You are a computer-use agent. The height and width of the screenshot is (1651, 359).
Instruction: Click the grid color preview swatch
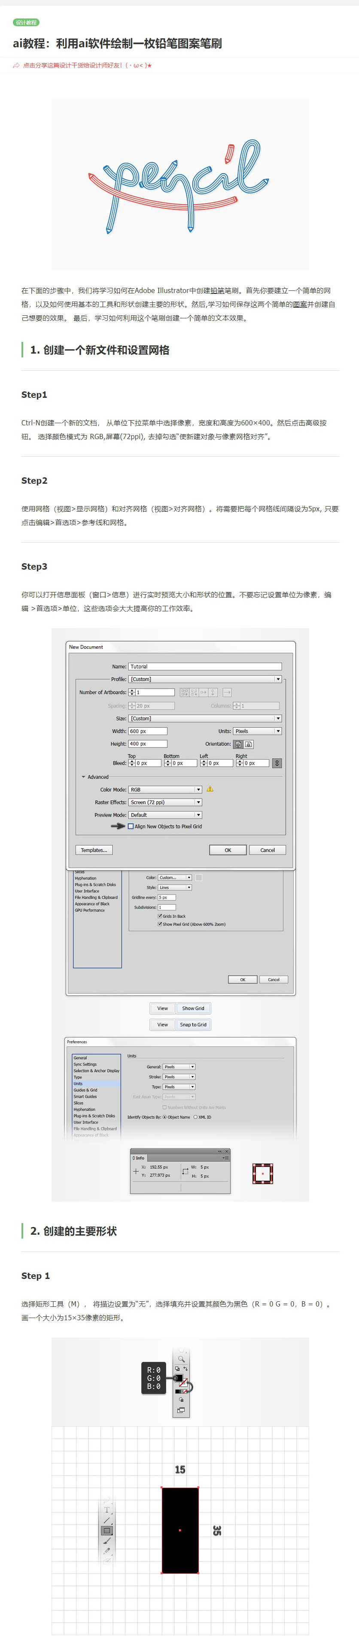[199, 877]
